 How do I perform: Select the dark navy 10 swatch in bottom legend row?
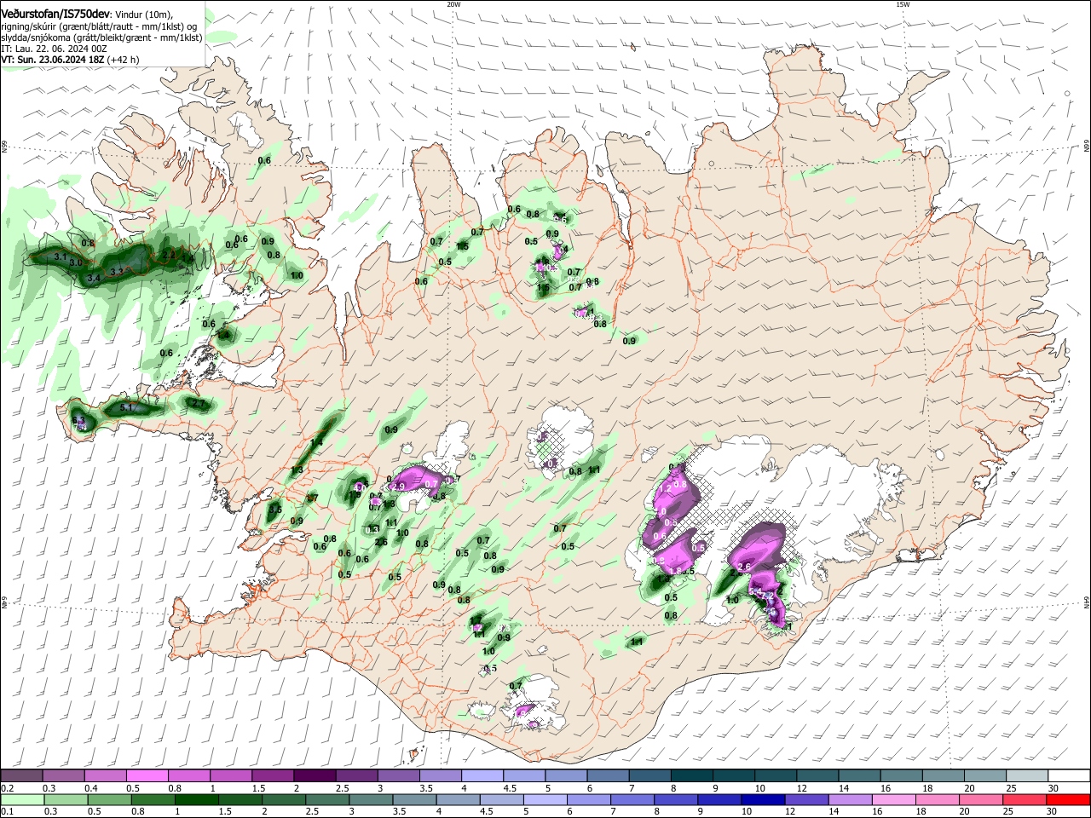[x=762, y=799]
